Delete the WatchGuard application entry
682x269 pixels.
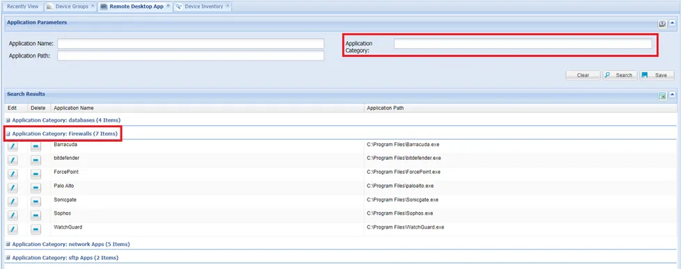click(x=35, y=230)
